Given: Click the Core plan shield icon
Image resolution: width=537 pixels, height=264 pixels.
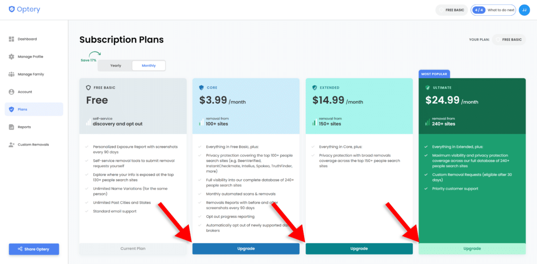Looking at the screenshot, I should (x=201, y=87).
